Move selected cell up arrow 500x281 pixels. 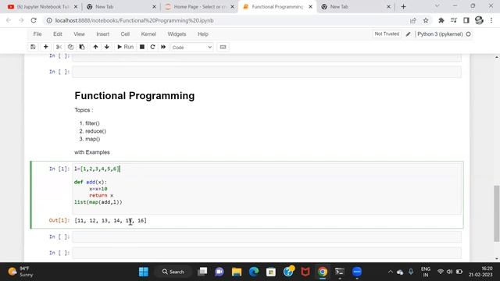tap(95, 47)
